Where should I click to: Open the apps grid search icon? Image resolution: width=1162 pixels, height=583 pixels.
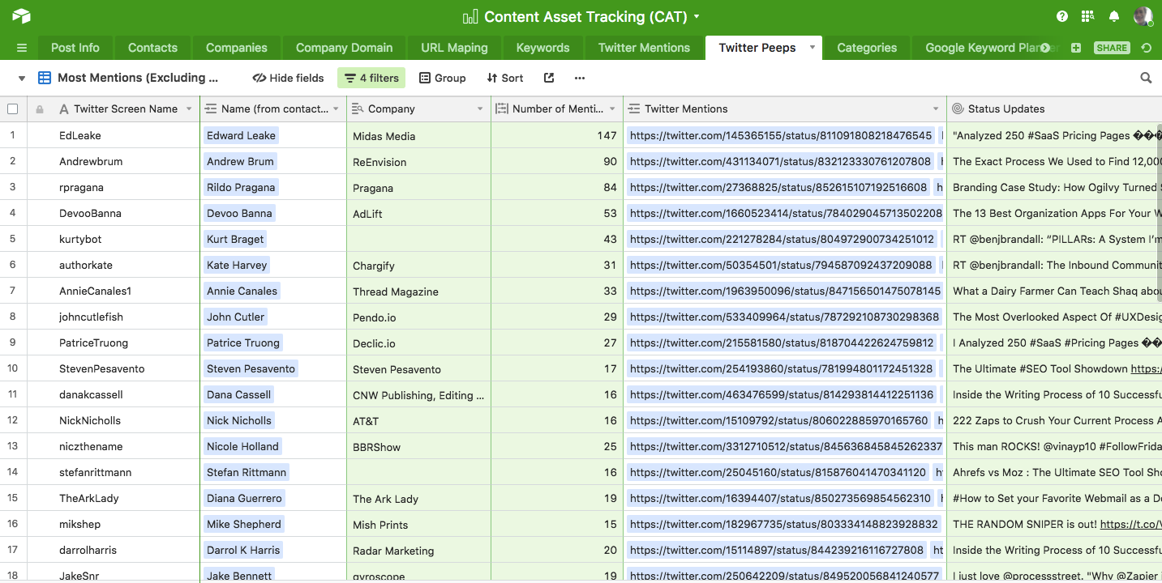tap(1088, 16)
